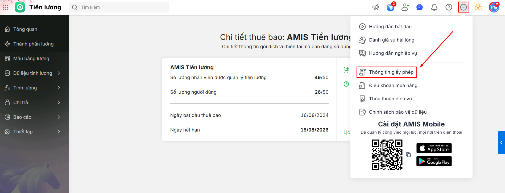Expand the Báo cáo submenu arrow
This screenshot has width=505, height=193.
pos(59,117)
